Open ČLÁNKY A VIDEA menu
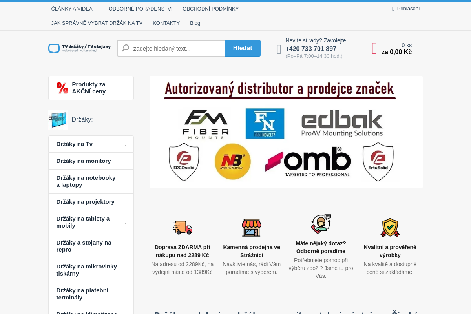The image size is (471, 314). point(72,9)
